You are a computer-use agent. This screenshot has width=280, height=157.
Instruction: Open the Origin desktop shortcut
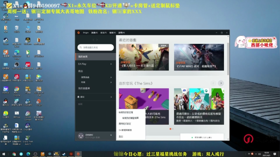39,103
